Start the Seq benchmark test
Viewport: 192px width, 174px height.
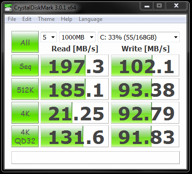pos(25,65)
